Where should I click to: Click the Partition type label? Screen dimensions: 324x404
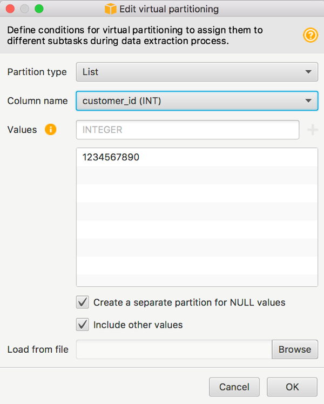pos(37,72)
